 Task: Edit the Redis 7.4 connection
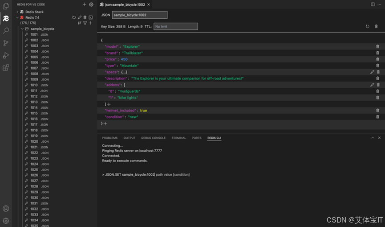(80, 17)
